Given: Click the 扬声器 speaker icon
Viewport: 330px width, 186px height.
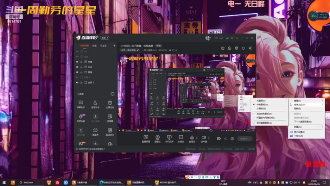Looking at the screenshot, I should (x=203, y=138).
